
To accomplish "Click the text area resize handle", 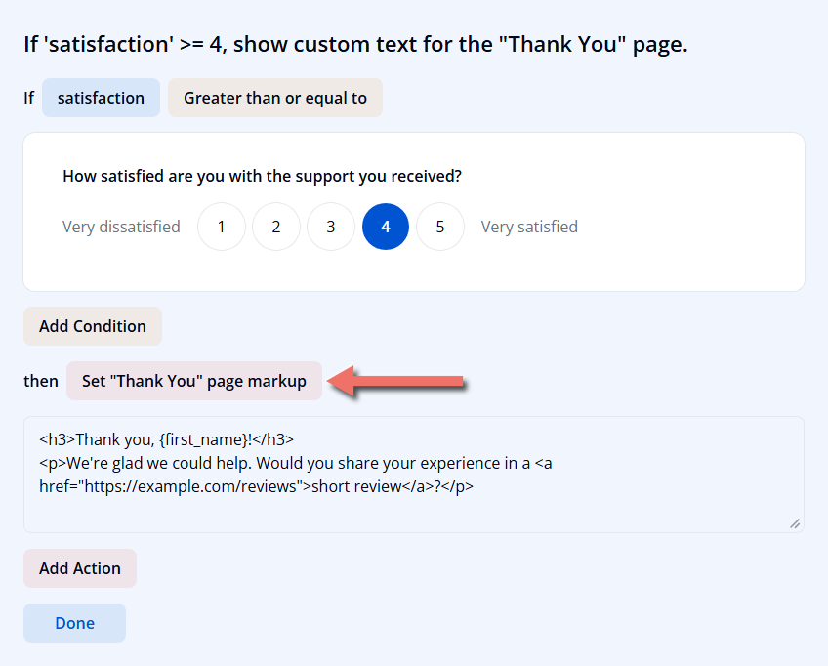I will tap(794, 523).
